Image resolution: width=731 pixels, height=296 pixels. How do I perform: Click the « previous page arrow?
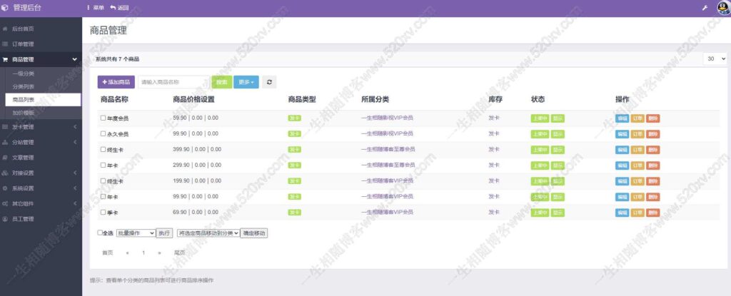click(128, 252)
